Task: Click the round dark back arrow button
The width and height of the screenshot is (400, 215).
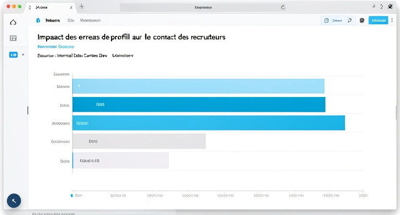Action: (14, 201)
